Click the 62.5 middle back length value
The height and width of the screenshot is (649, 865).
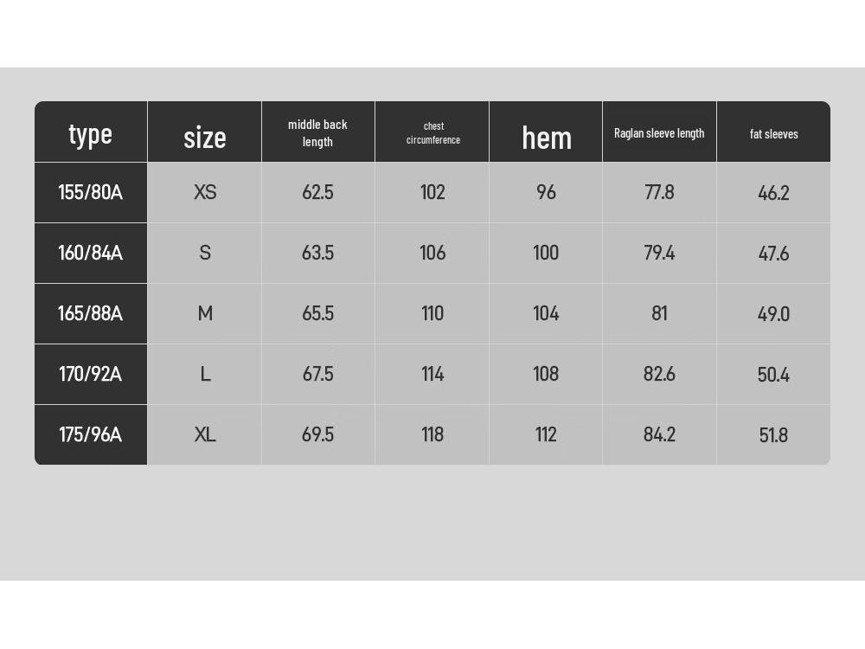point(317,192)
